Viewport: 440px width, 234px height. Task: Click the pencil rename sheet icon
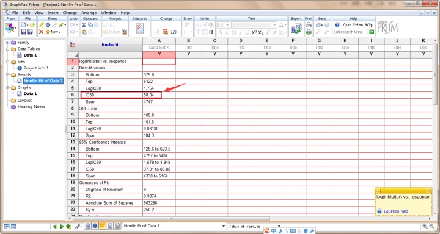pos(42,25)
